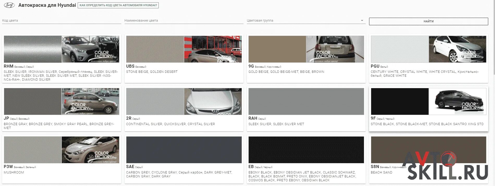Focus the 'Наименование цвета' input field
Image resolution: width=495 pixels, height=186 pixels.
coord(184,21)
